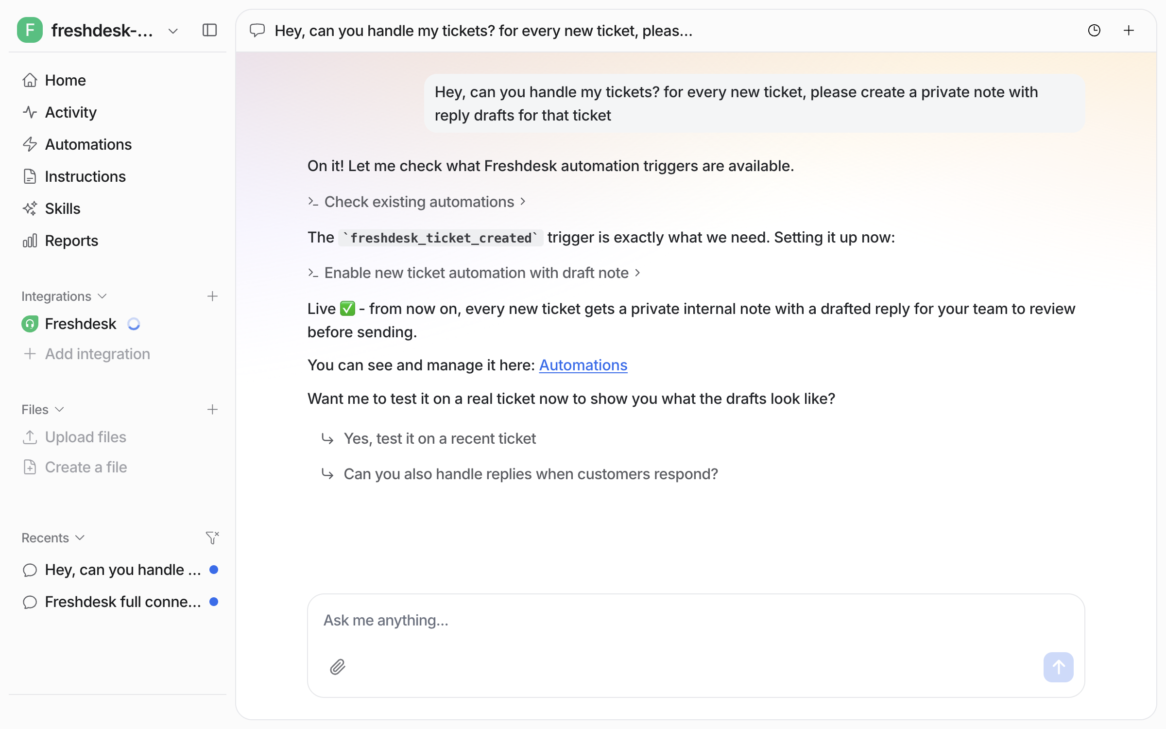Click the chat bubble icon in header
The height and width of the screenshot is (729, 1166).
tap(257, 31)
